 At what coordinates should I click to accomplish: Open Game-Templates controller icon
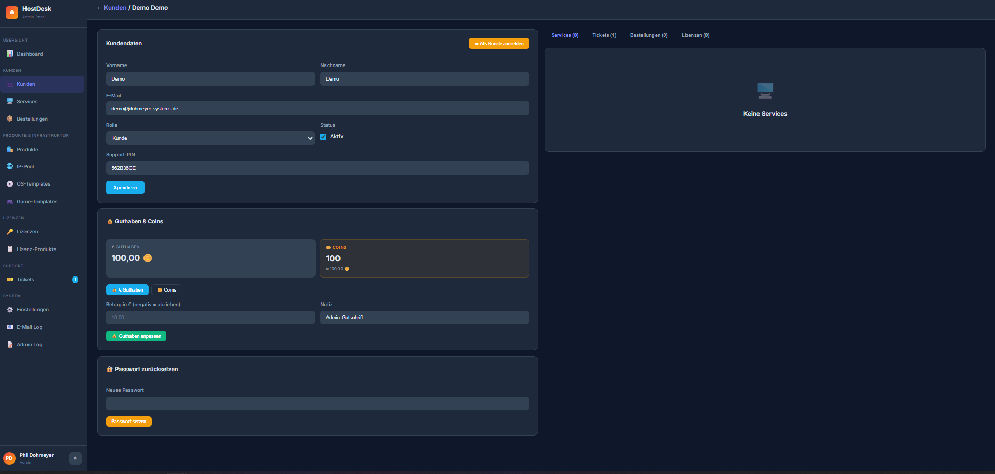click(x=10, y=202)
